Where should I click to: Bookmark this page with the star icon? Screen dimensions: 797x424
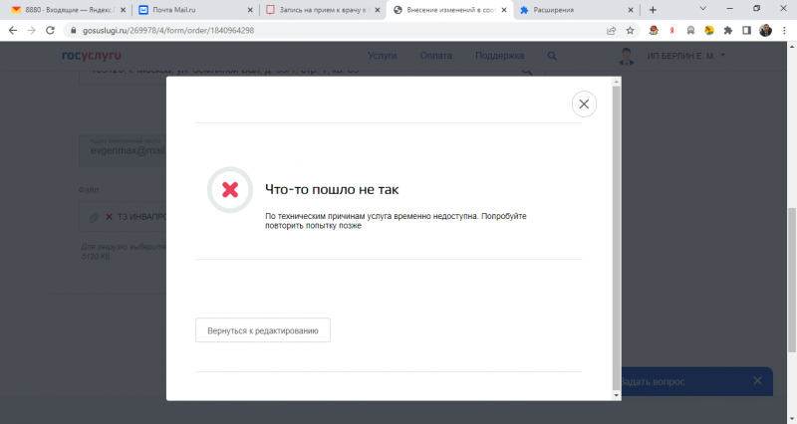630,30
